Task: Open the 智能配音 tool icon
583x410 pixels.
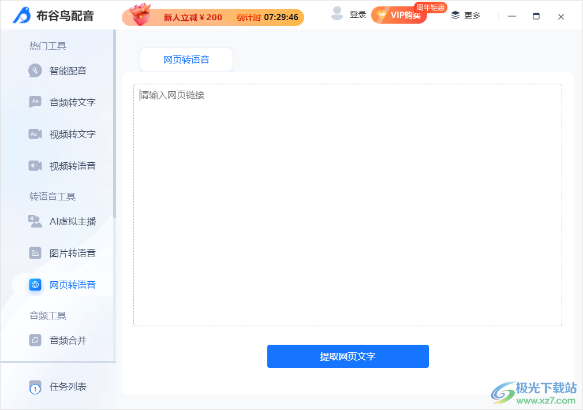Action: [35, 70]
